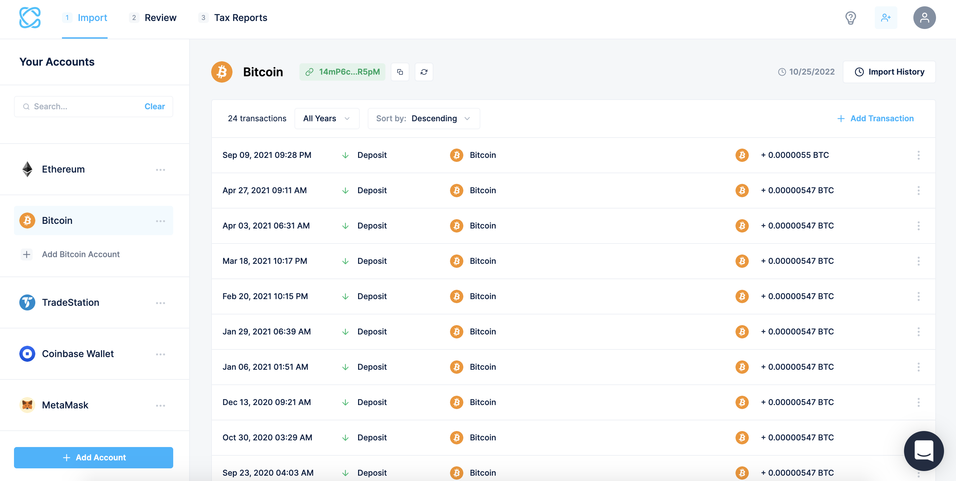Click the Bitcoin logo in the wallet header
Screen dimensions: 956x481
coord(222,72)
